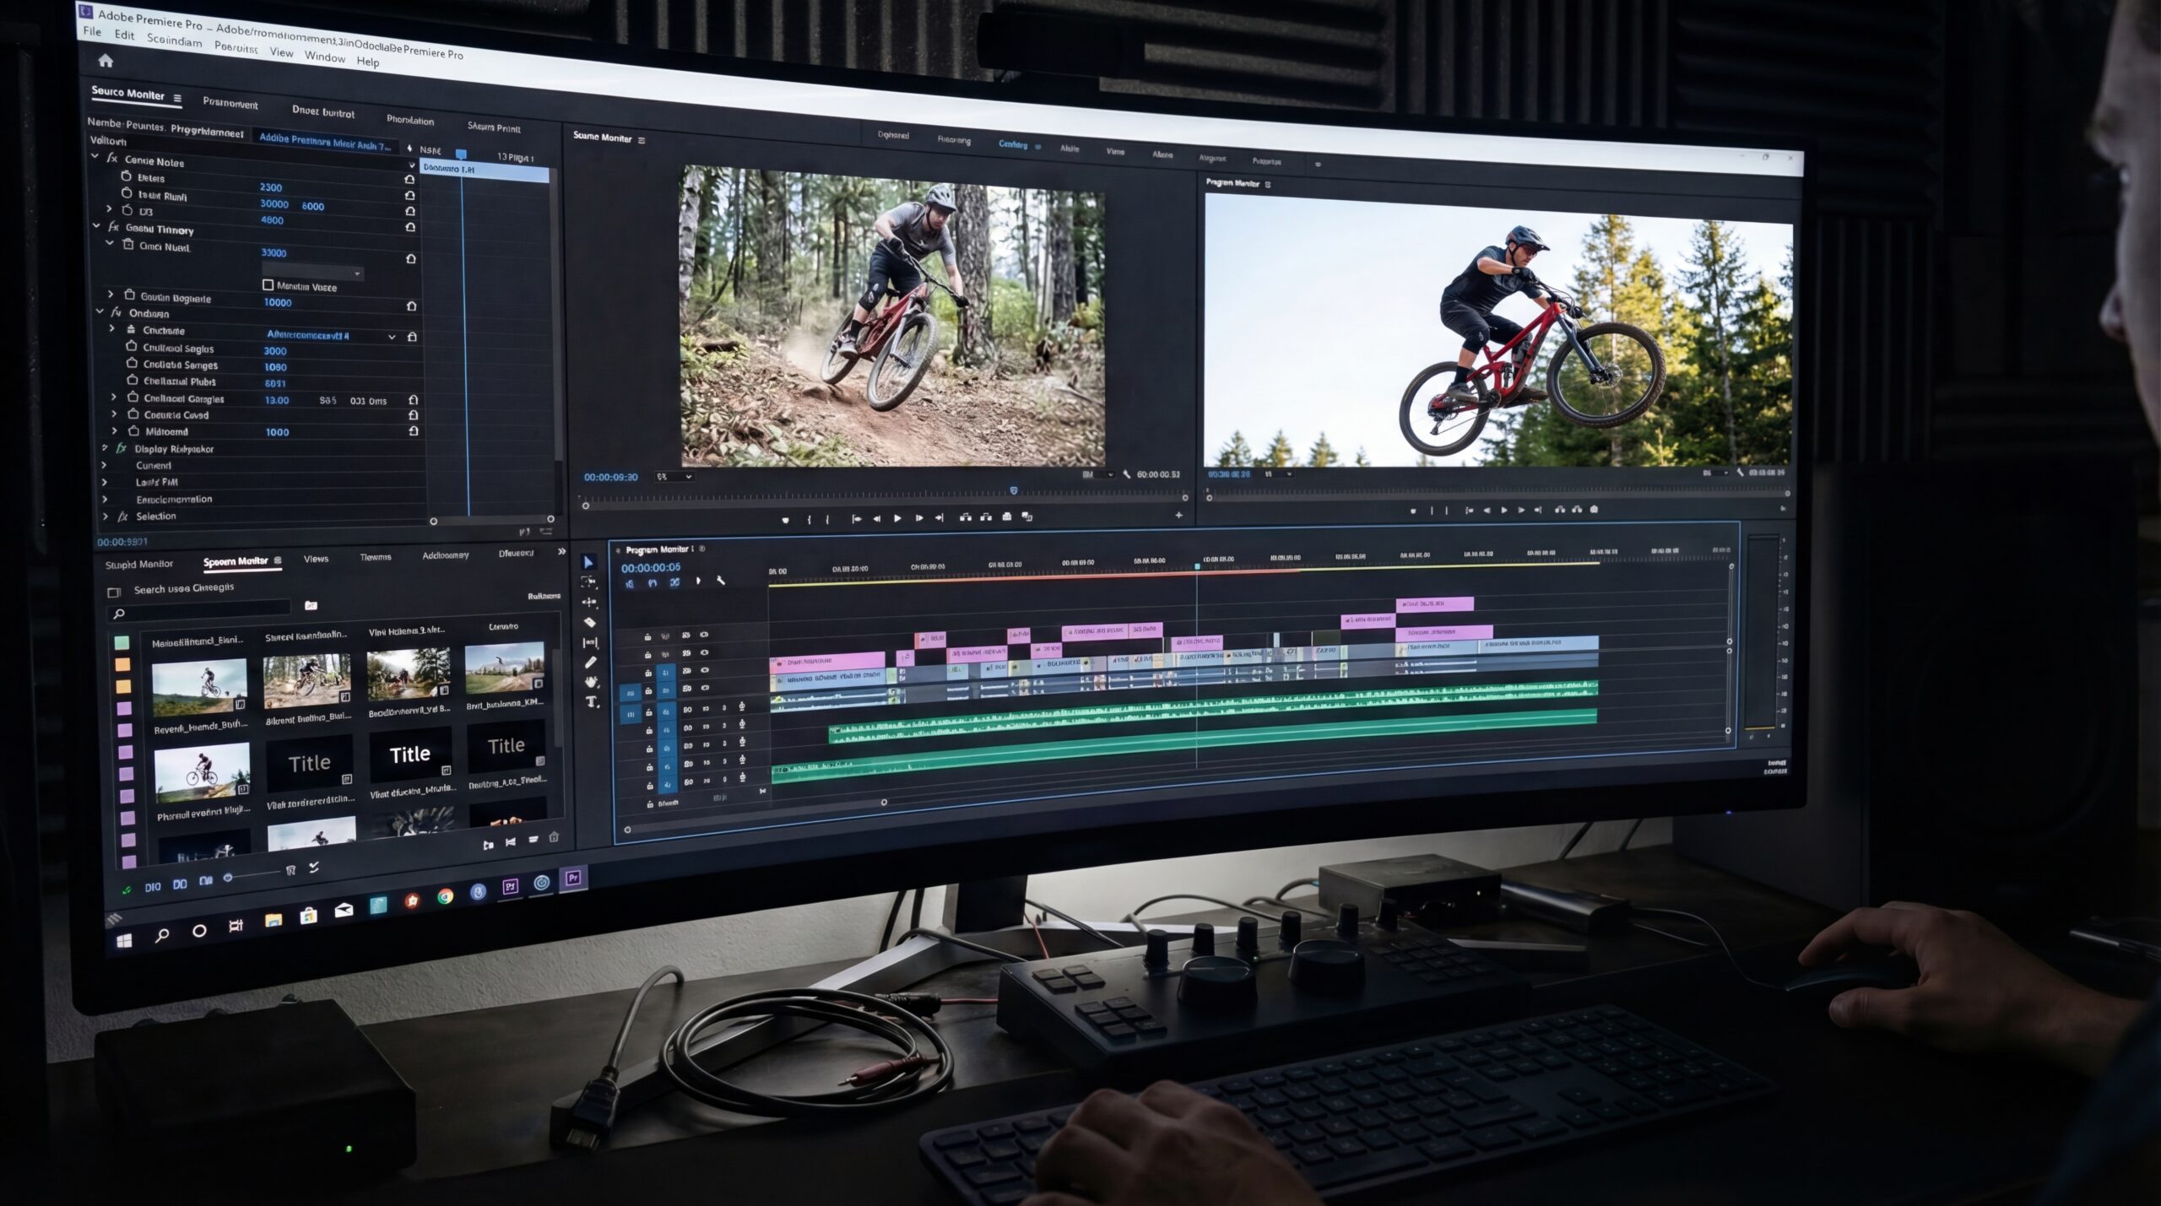
Task: Select the Pen tool in the toolbar
Action: [x=591, y=662]
